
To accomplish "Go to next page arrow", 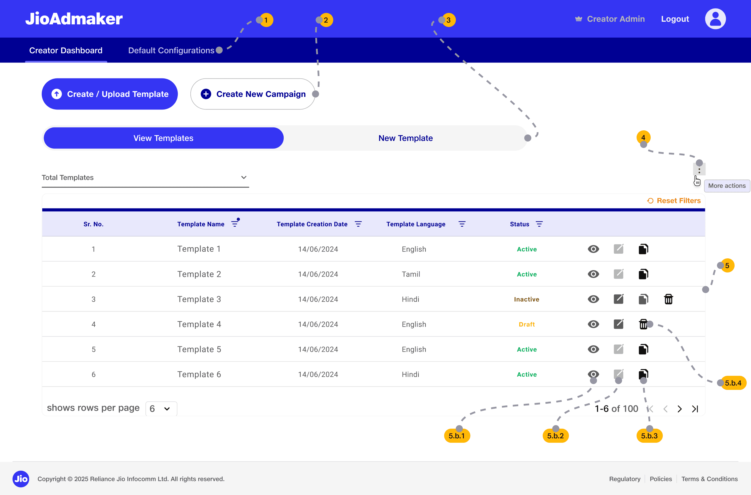I will tap(679, 409).
